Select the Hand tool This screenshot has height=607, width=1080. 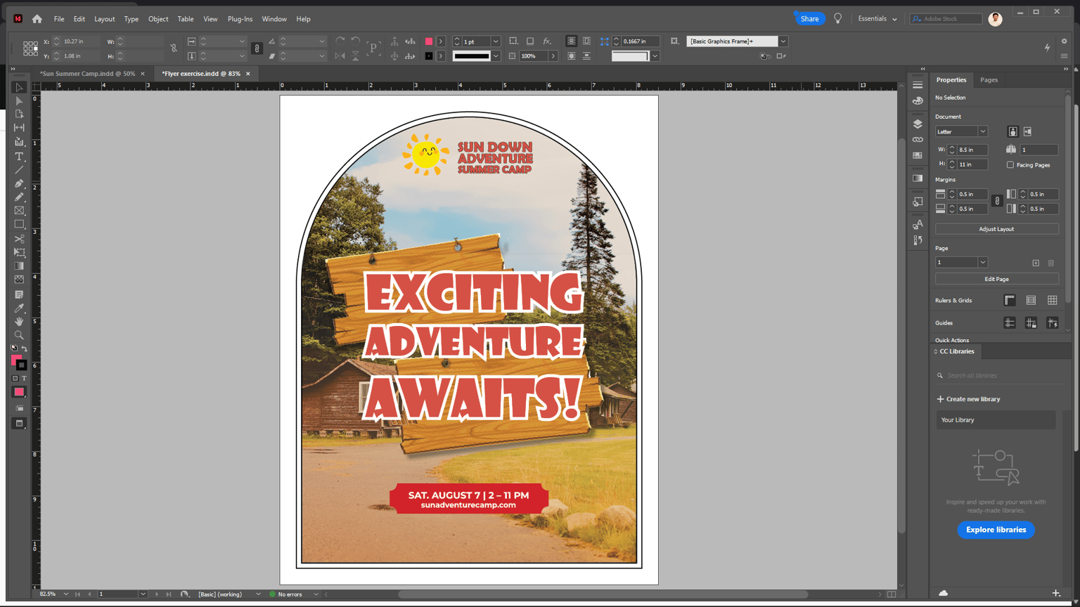click(19, 322)
